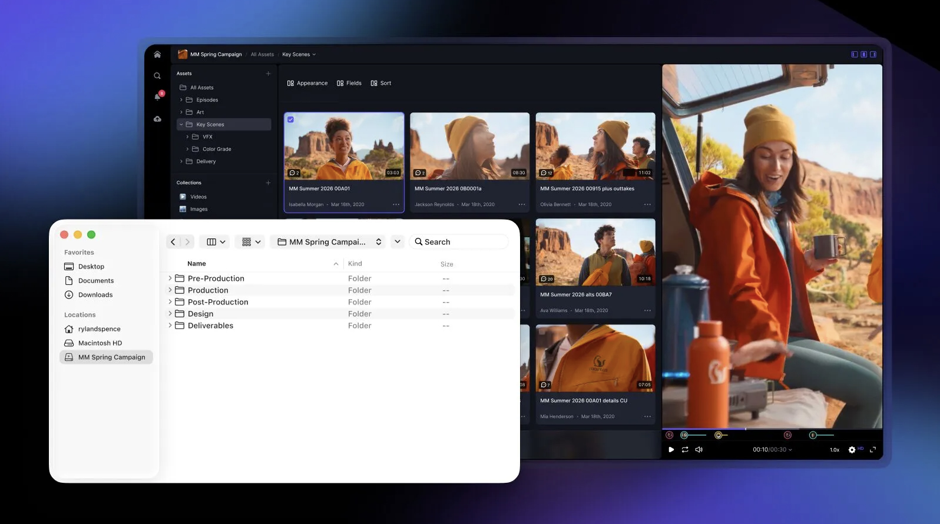Viewport: 940px width, 524px height.
Task: Play the video in the preview player
Action: tap(671, 450)
